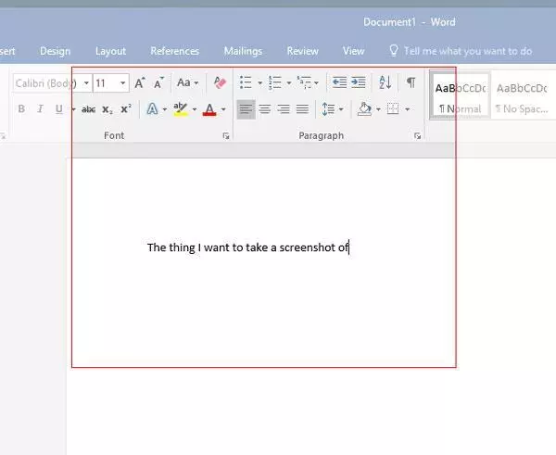Viewport: 556px width, 455px height.
Task: Open the line spacing dropdown
Action: pyautogui.click(x=332, y=109)
